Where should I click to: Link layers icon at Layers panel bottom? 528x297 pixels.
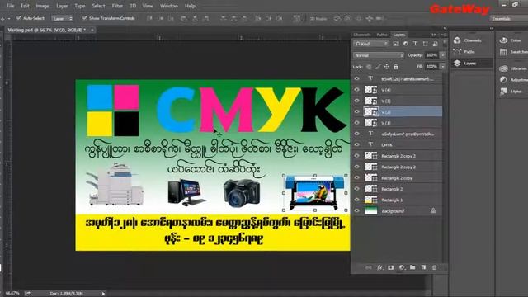(369, 267)
